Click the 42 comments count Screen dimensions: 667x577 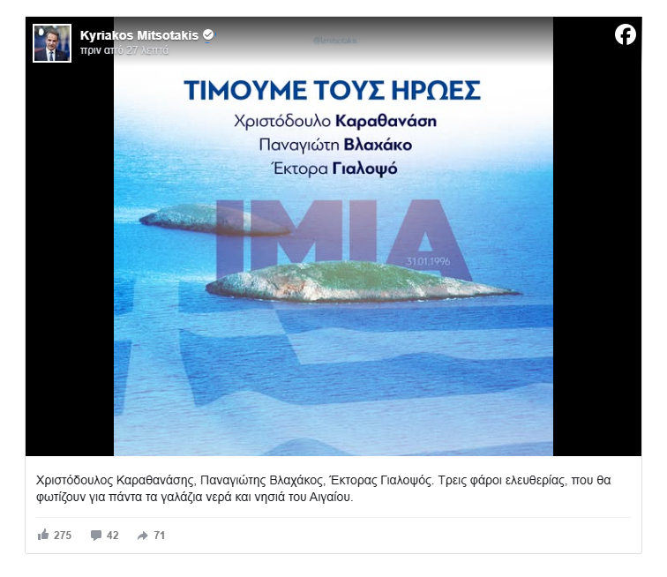click(x=112, y=536)
